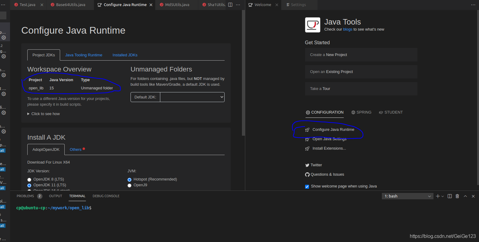The width and height of the screenshot is (479, 242).
Task: Open launch profile chevron next to plus
Action: point(443,196)
